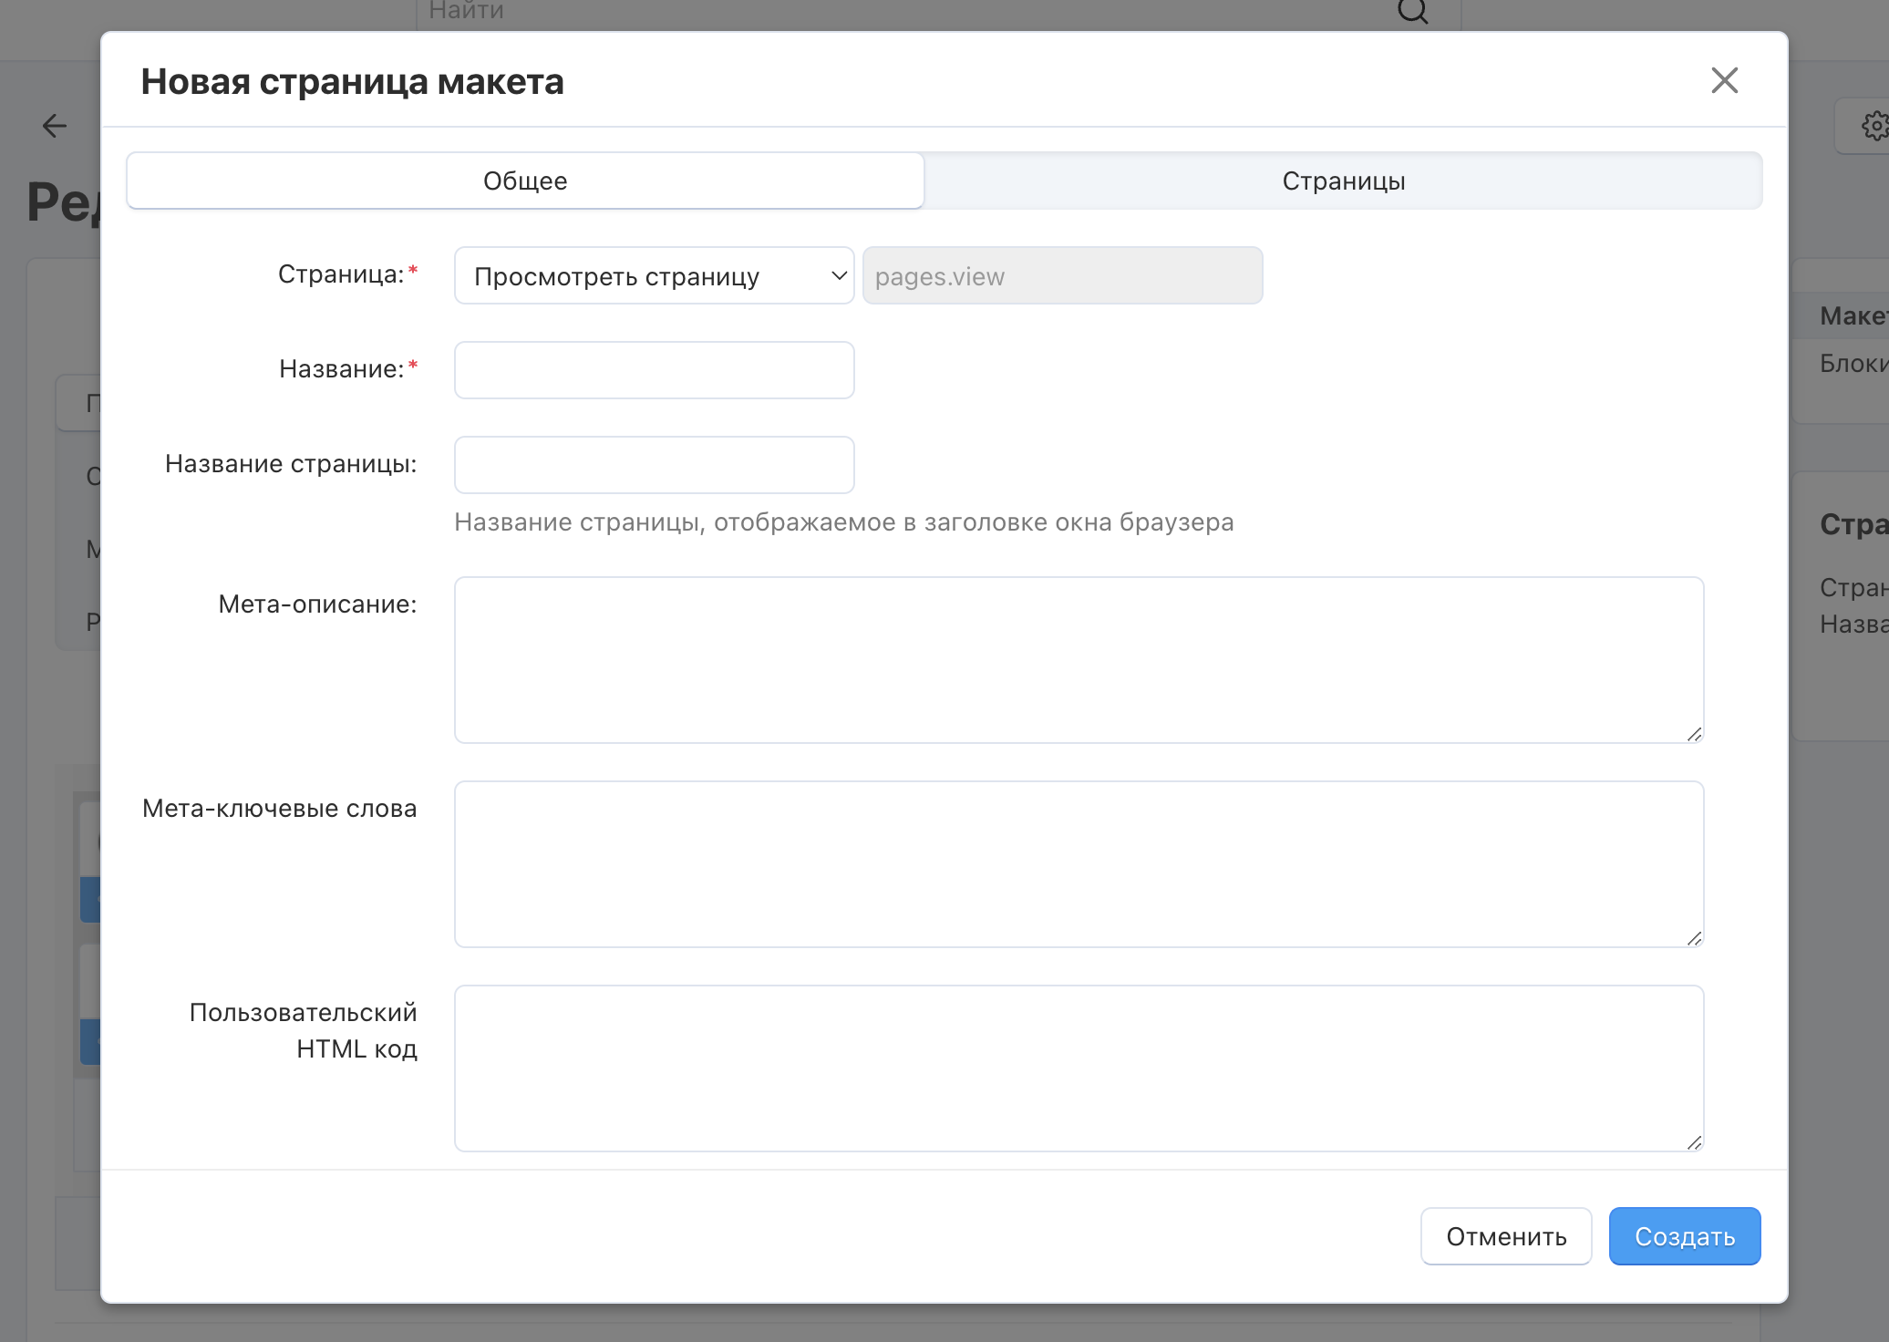1889x1342 pixels.
Task: Click the back arrow icon
Action: click(x=55, y=126)
